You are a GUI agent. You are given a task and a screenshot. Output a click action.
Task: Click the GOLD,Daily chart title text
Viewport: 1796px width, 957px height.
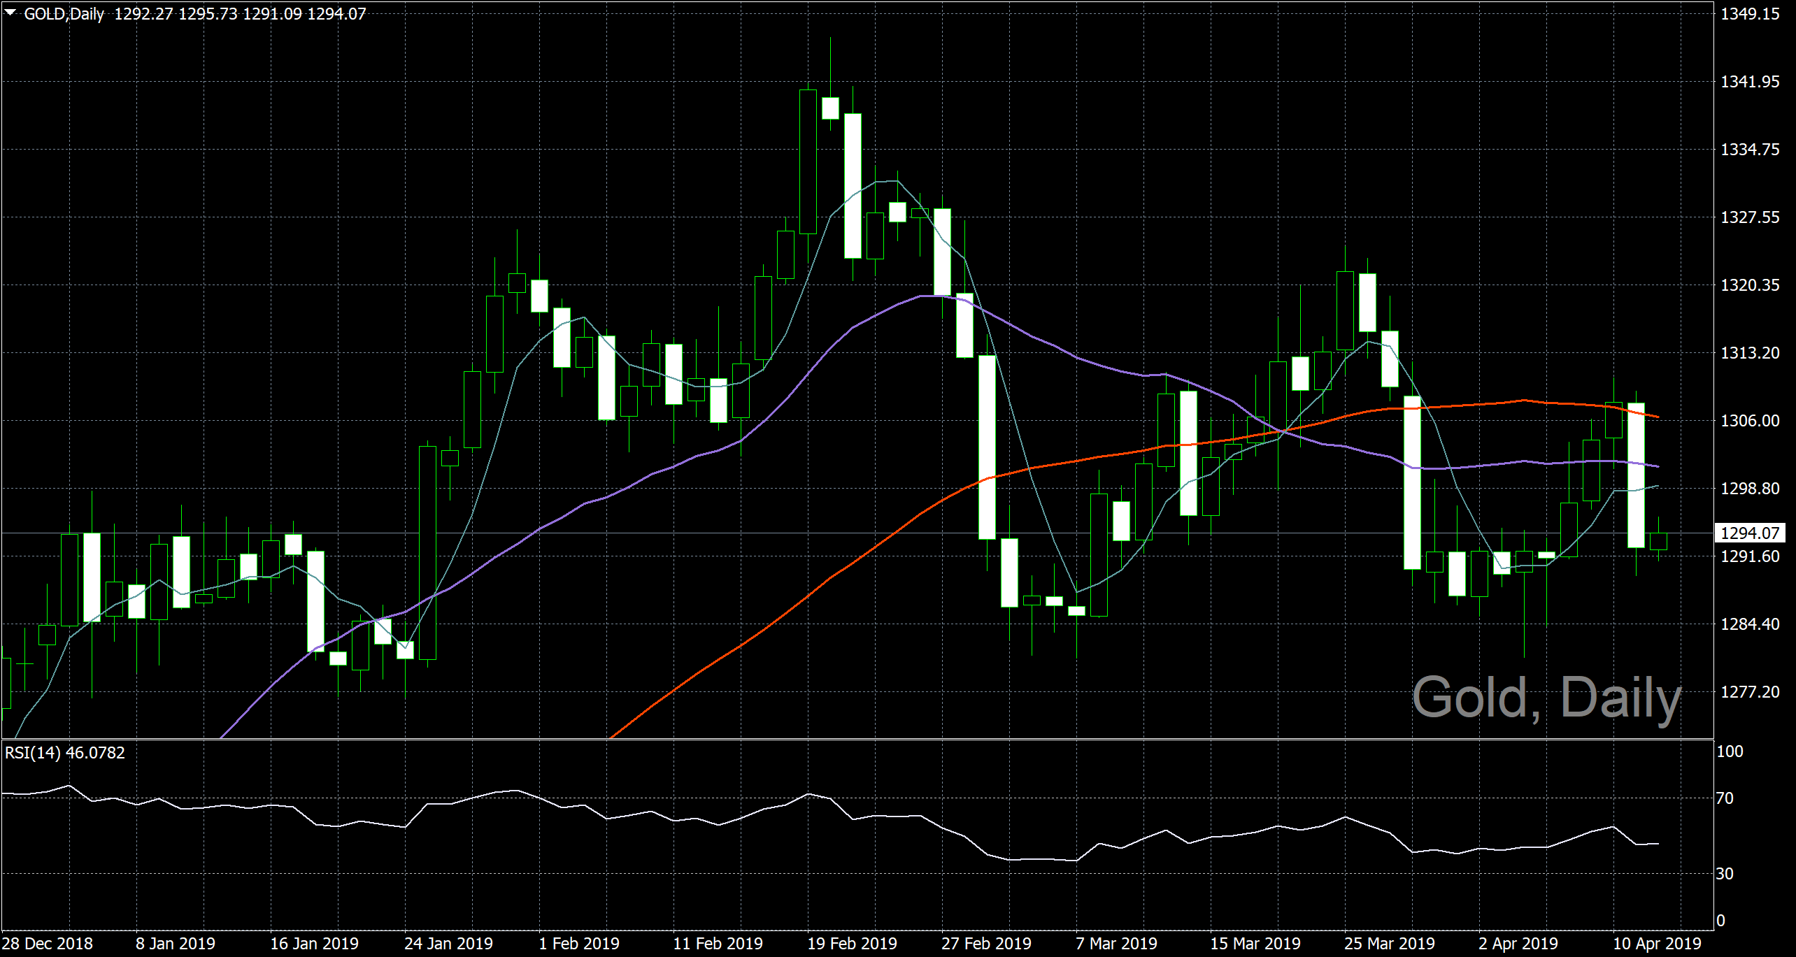[x=64, y=14]
